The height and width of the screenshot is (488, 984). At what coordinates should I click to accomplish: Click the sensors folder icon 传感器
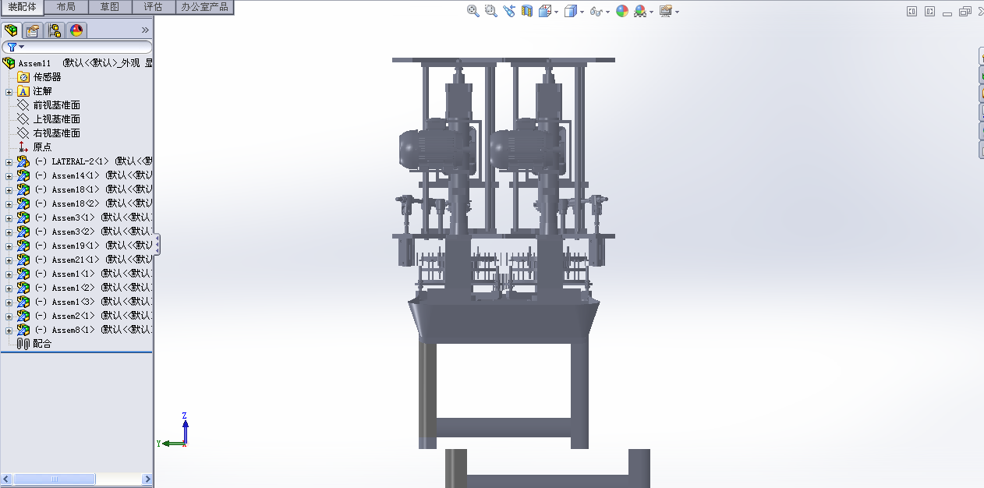pyautogui.click(x=23, y=77)
